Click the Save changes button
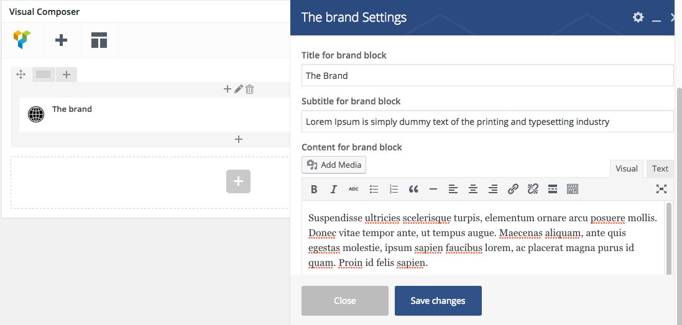 coord(438,301)
